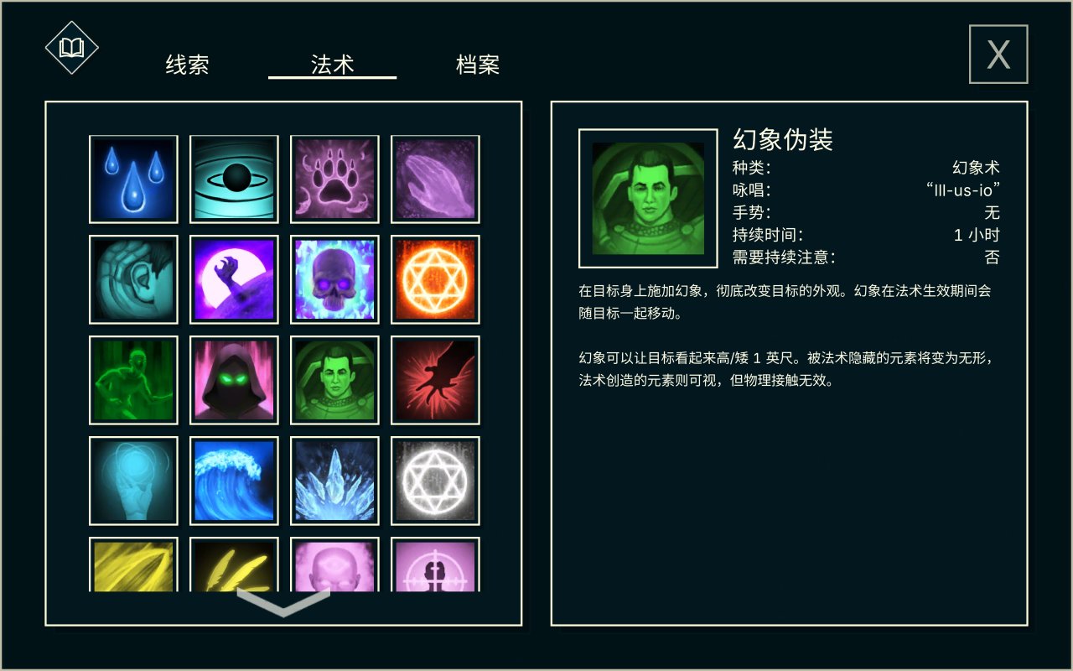Click the 幻象伪装 spell portrait thumbnail
Screen dimensions: 1073x671
pyautogui.click(x=648, y=198)
